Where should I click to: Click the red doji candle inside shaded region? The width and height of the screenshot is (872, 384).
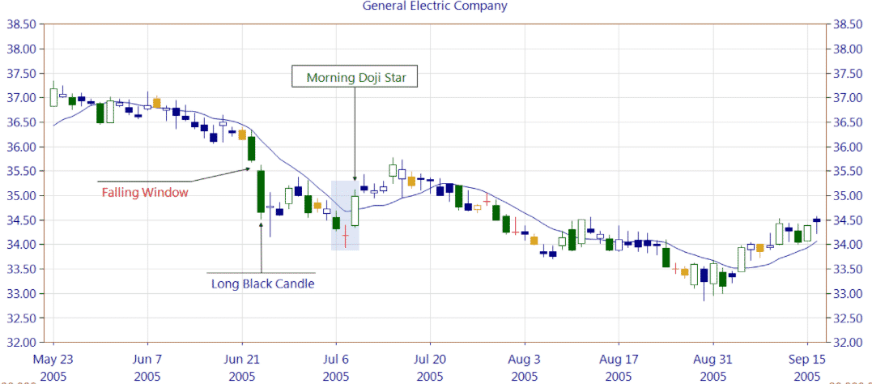point(346,236)
